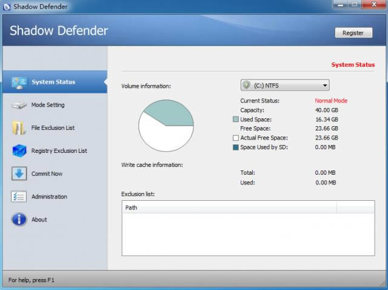Click the Space Used by SD swatch
Screen dimensions: 388x290
(236, 147)
